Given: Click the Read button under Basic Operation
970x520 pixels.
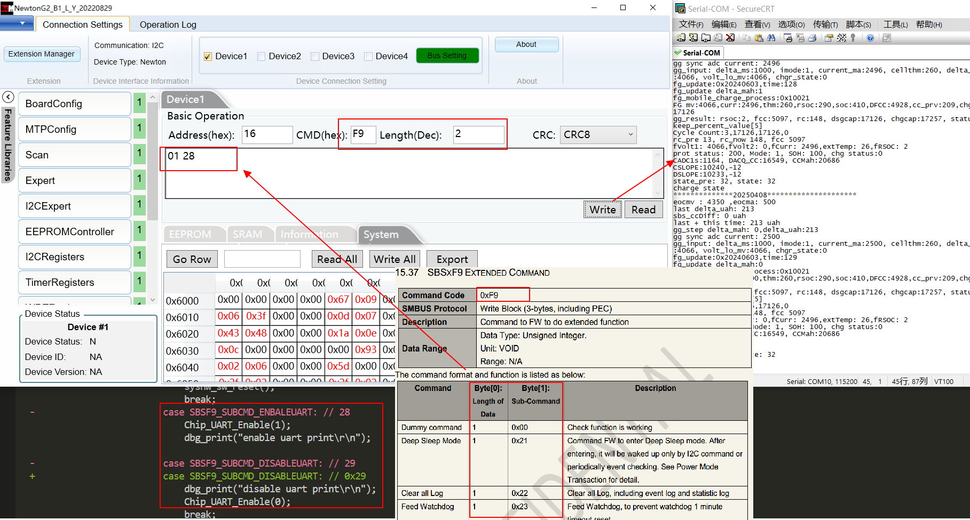Looking at the screenshot, I should [643, 210].
